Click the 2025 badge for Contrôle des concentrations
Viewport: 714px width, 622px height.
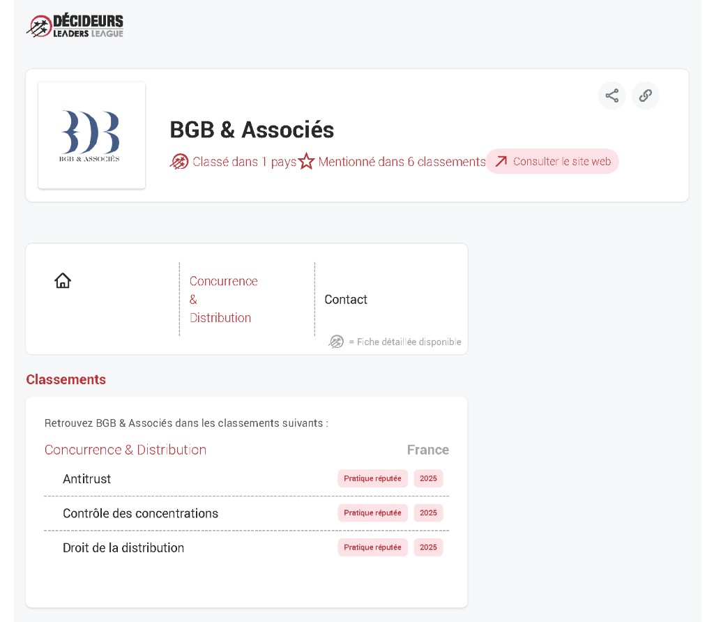pyautogui.click(x=428, y=513)
